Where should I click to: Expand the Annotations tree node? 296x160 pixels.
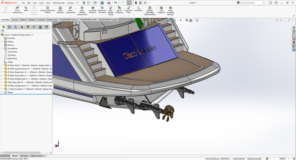[x=2, y=48]
